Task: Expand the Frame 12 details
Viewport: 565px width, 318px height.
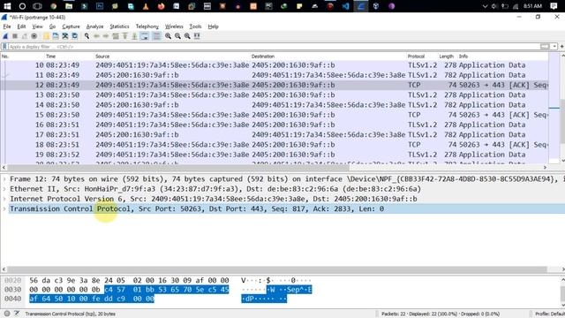Action: [4, 179]
